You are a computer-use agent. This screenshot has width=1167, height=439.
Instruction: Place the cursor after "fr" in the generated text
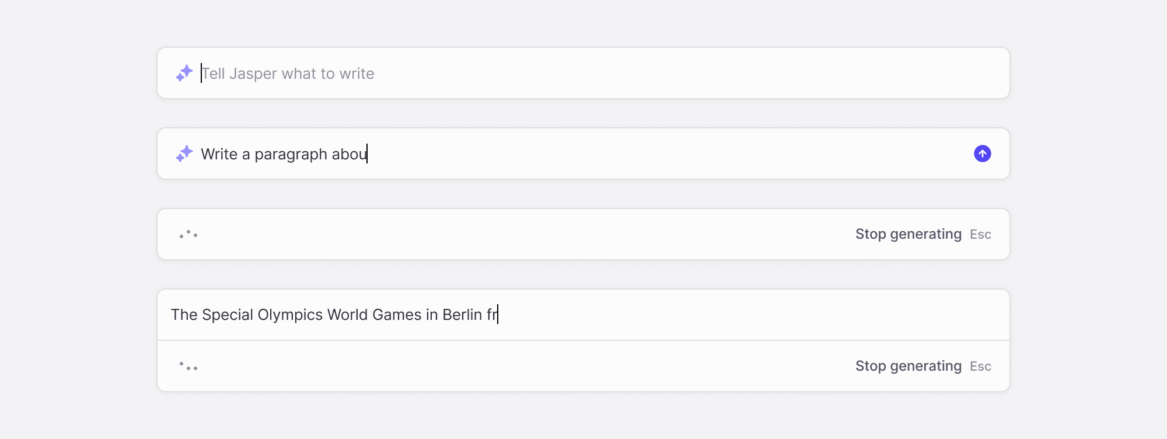[498, 315]
